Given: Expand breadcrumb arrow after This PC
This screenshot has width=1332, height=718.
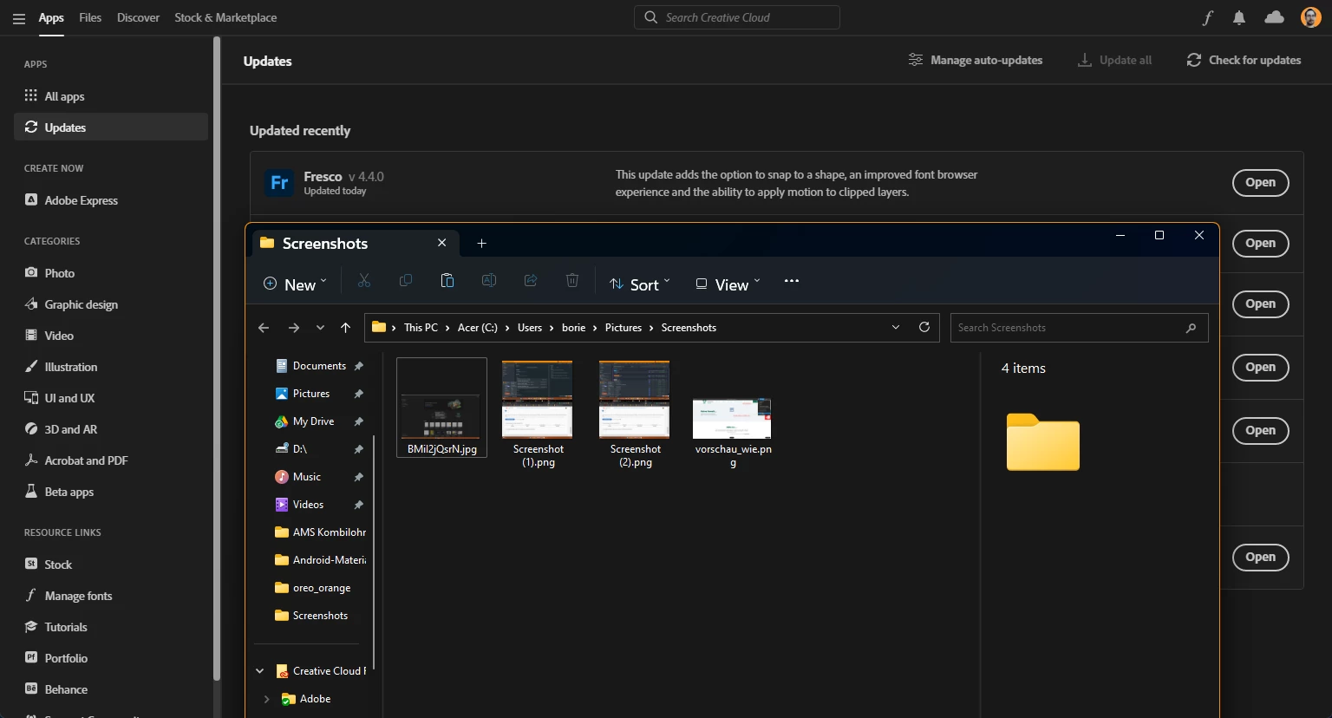Looking at the screenshot, I should pyautogui.click(x=448, y=328).
